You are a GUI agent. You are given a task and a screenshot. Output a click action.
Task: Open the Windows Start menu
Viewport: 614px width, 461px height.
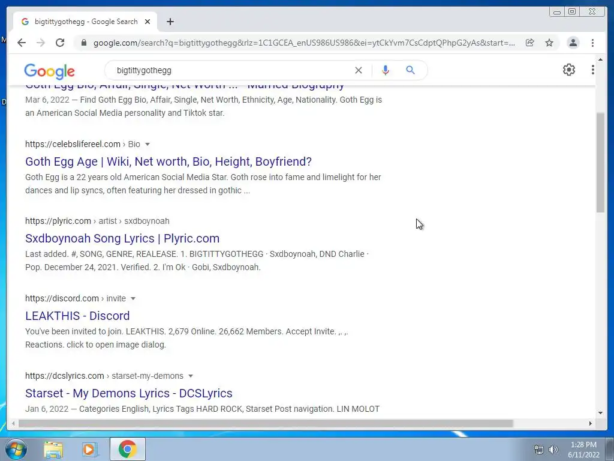pyautogui.click(x=16, y=449)
